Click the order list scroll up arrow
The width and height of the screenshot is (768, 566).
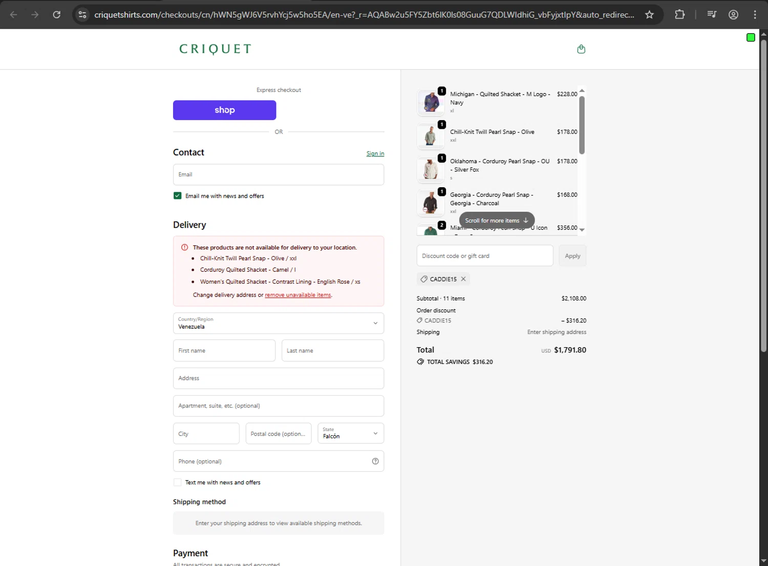tap(582, 90)
